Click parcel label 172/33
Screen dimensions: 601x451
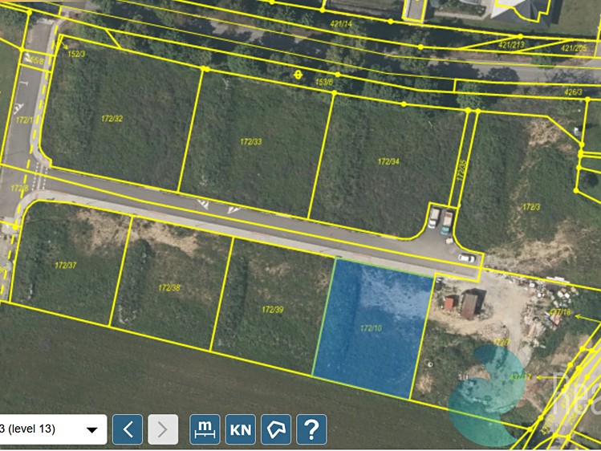click(x=251, y=142)
